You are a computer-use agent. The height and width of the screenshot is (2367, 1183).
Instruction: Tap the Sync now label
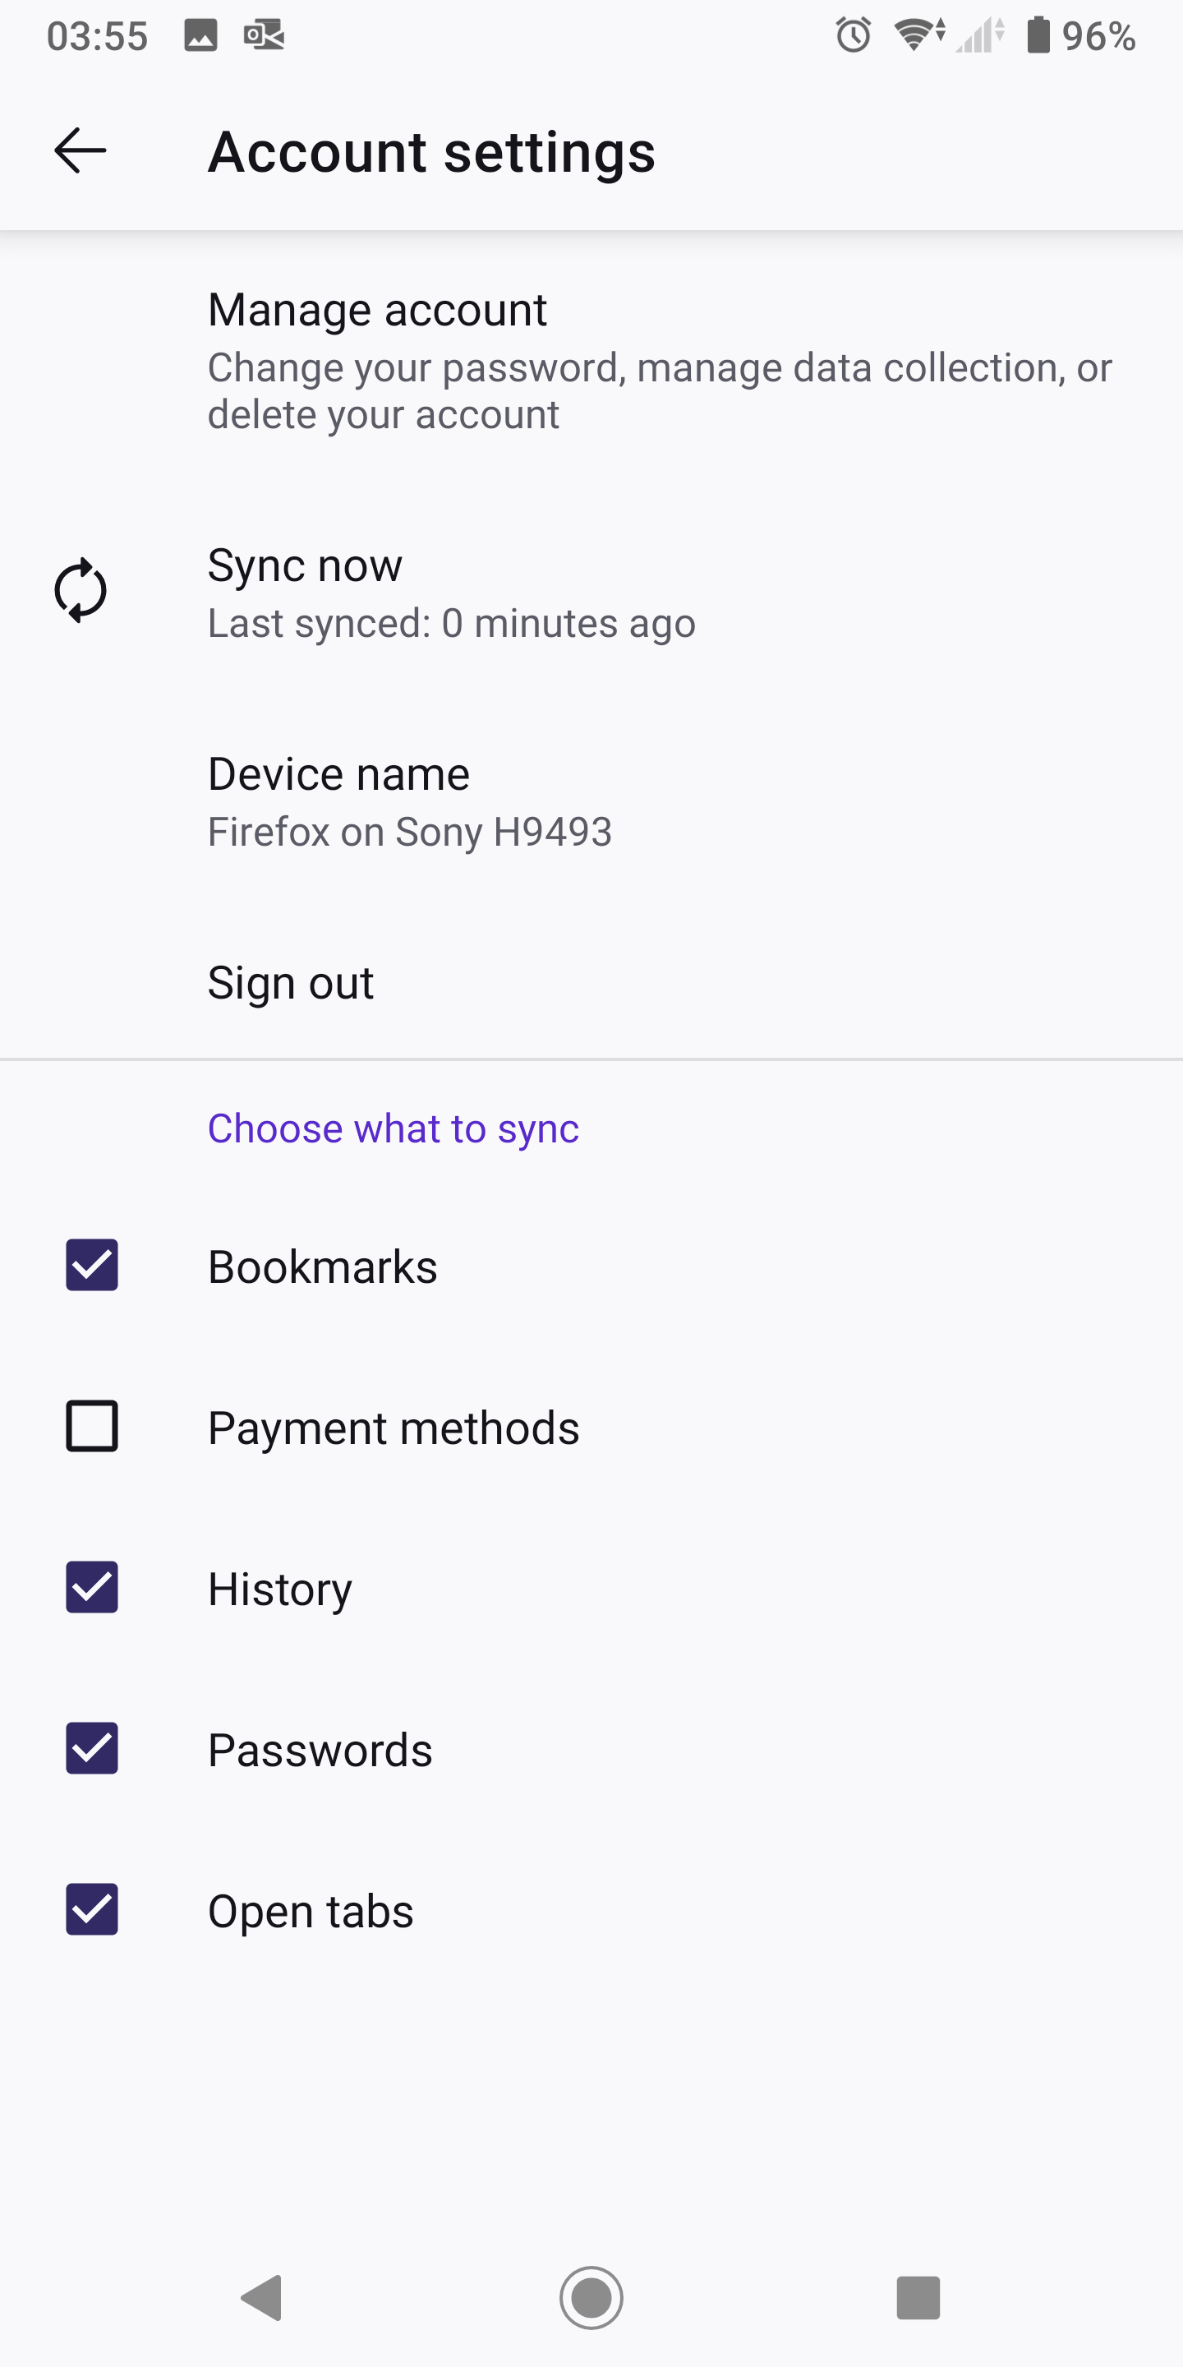coord(305,565)
